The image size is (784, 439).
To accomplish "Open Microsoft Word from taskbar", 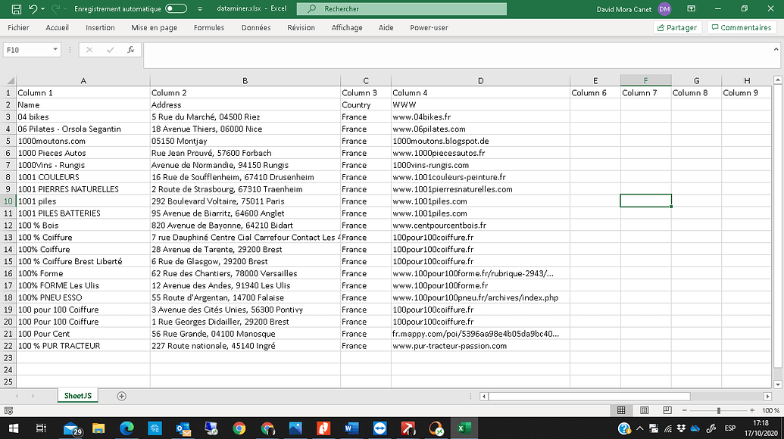I will click(x=351, y=428).
